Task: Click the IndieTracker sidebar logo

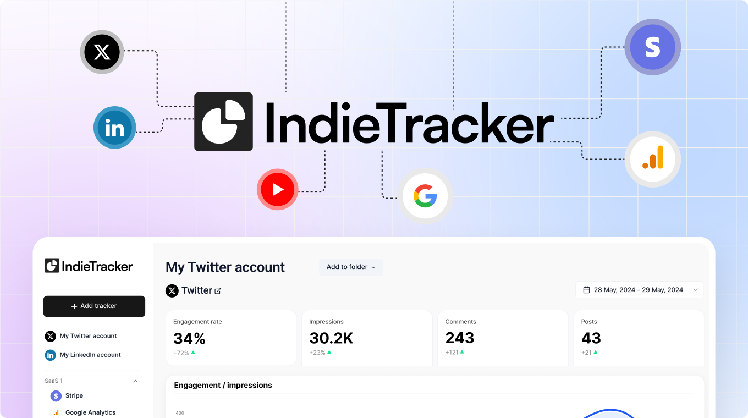Action: (x=89, y=266)
